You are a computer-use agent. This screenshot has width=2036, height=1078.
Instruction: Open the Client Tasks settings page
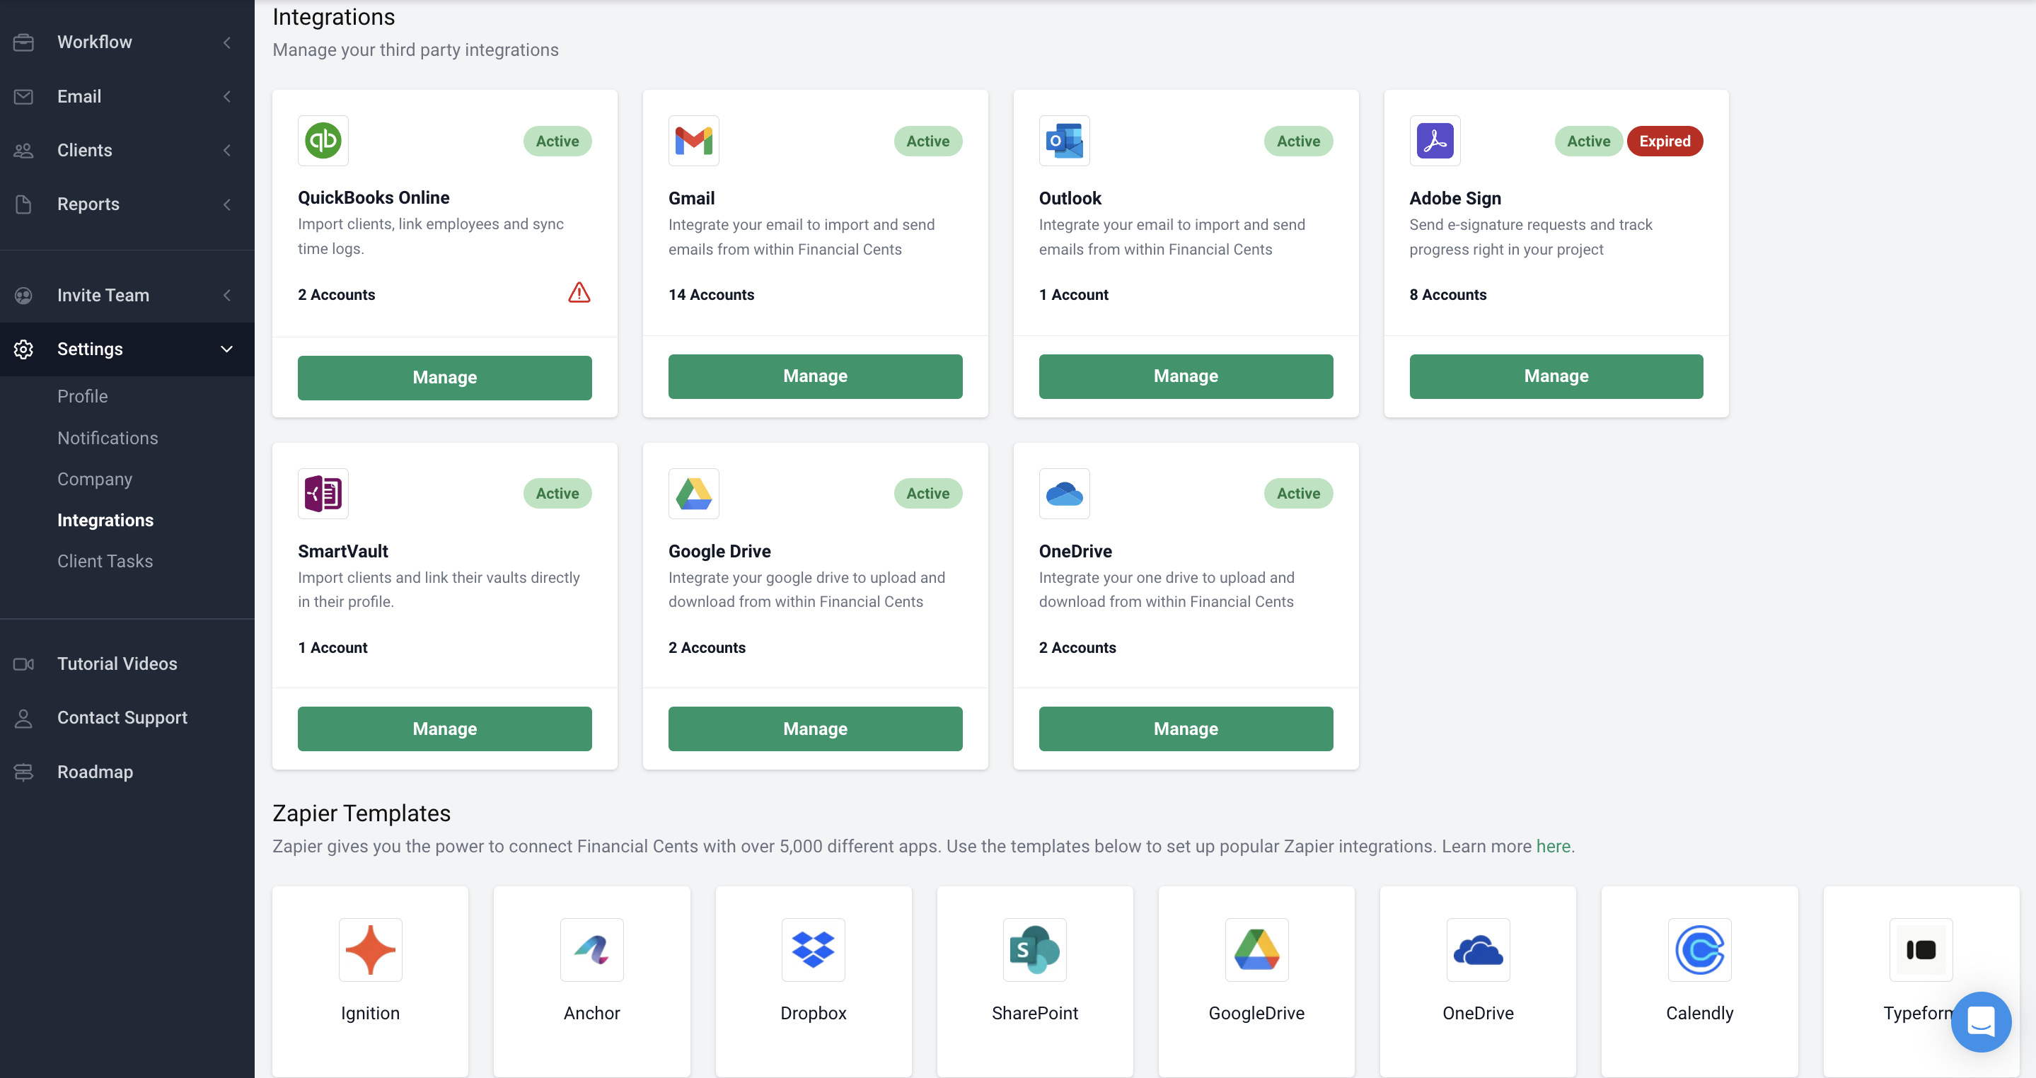click(105, 561)
